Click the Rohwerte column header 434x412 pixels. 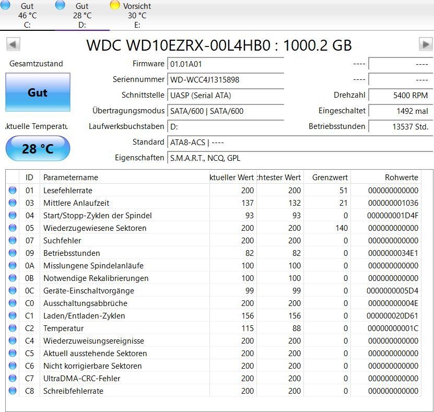[386, 177]
